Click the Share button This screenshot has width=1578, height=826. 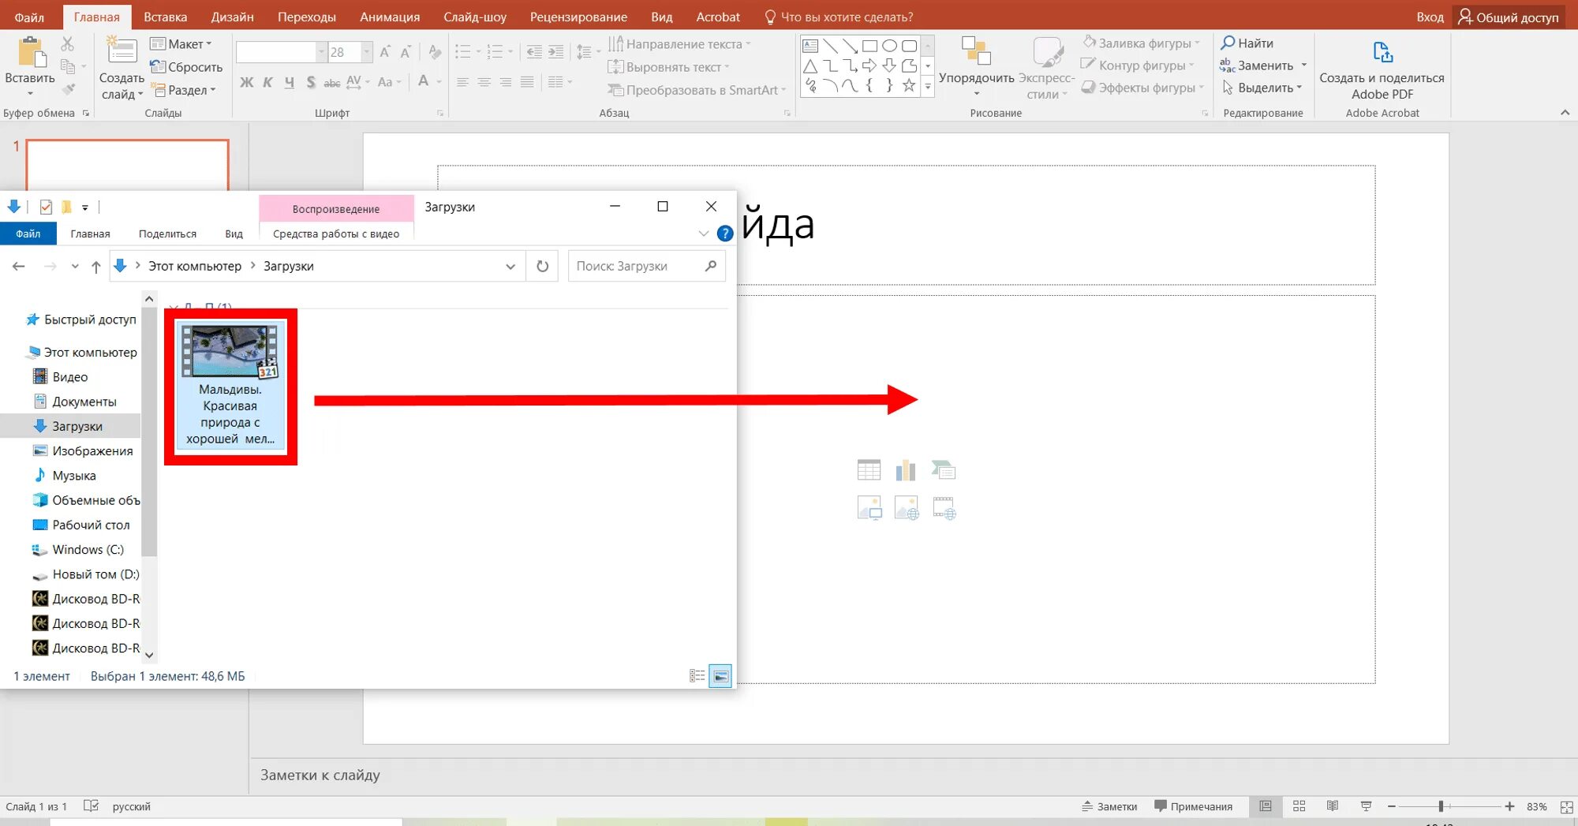pos(1509,17)
